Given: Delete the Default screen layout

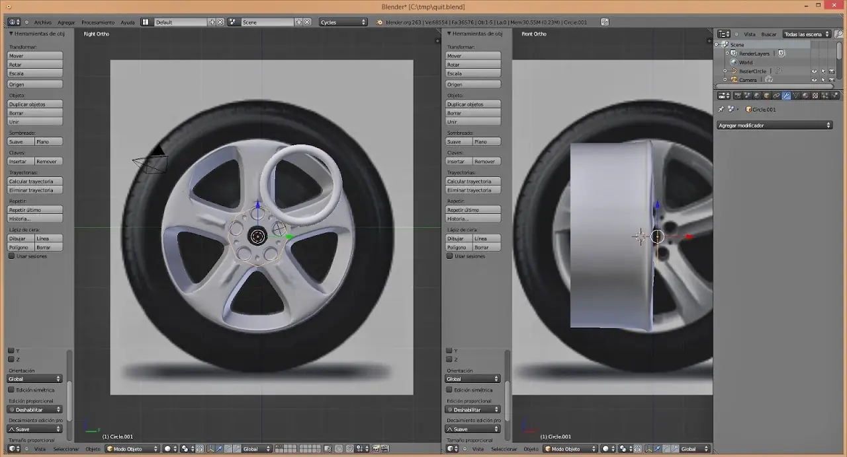Looking at the screenshot, I should pos(220,22).
